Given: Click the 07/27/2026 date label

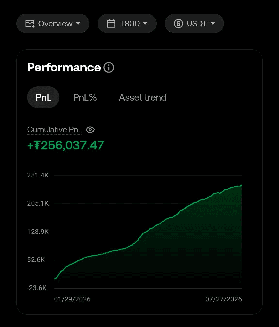Looking at the screenshot, I should 224,299.
